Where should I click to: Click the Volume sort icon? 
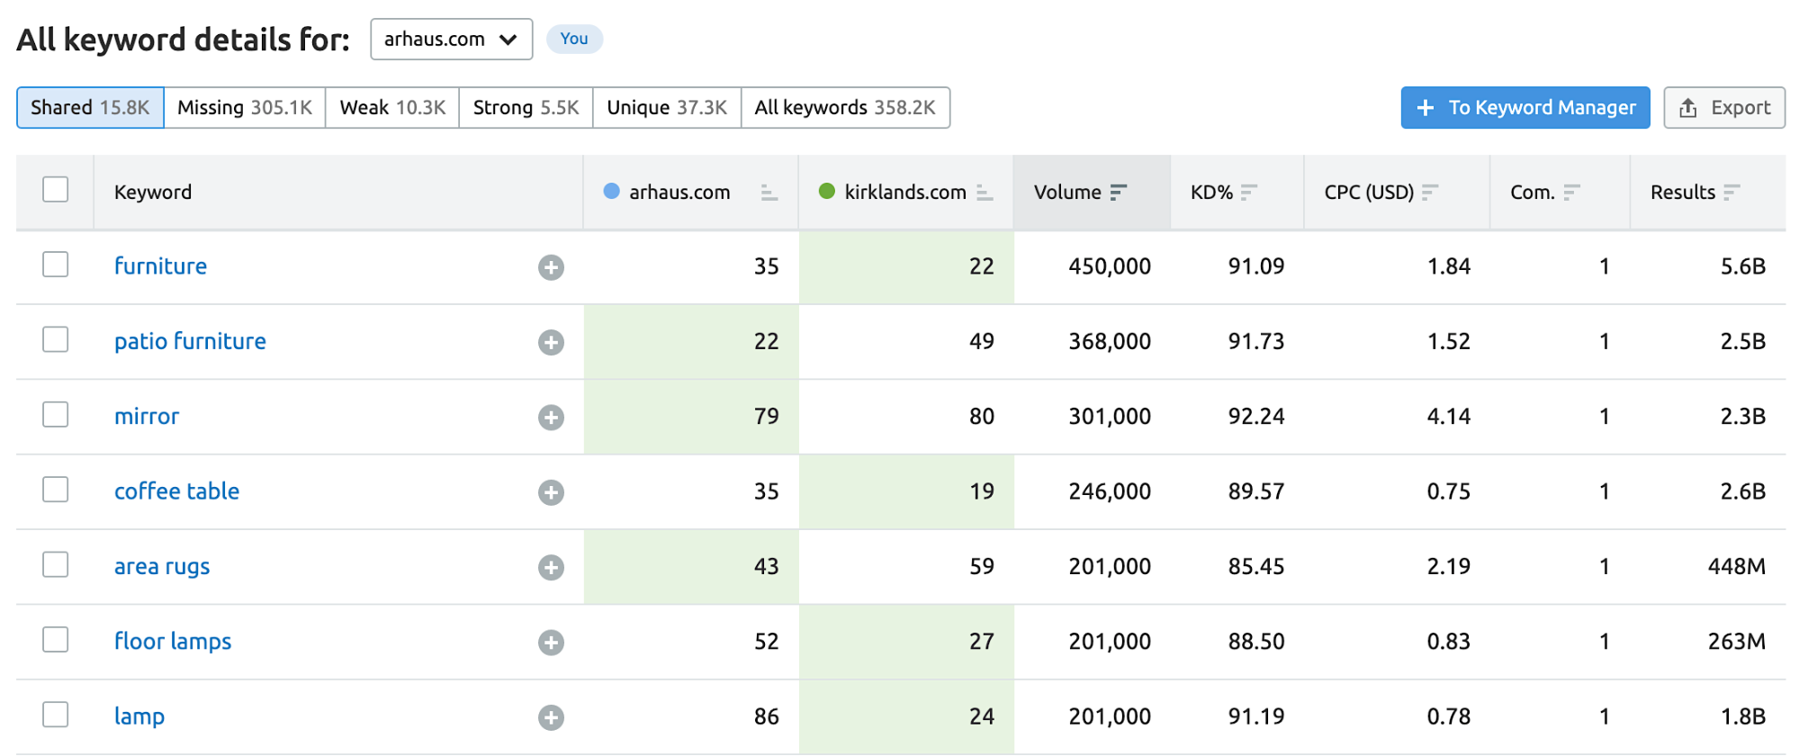point(1119,193)
